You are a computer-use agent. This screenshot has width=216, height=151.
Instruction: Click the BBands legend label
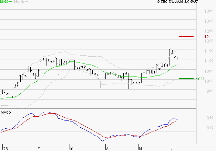[x=19, y=2]
